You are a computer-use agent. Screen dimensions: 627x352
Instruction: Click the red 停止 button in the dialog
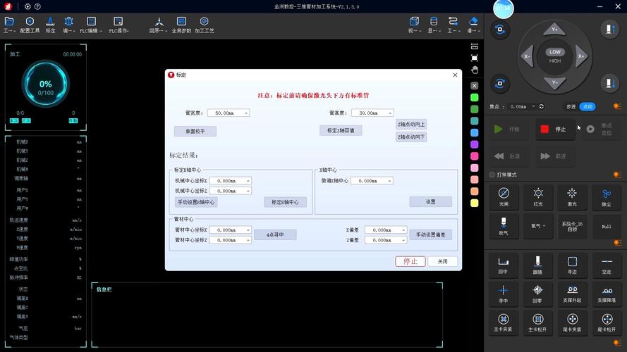pyautogui.click(x=410, y=261)
